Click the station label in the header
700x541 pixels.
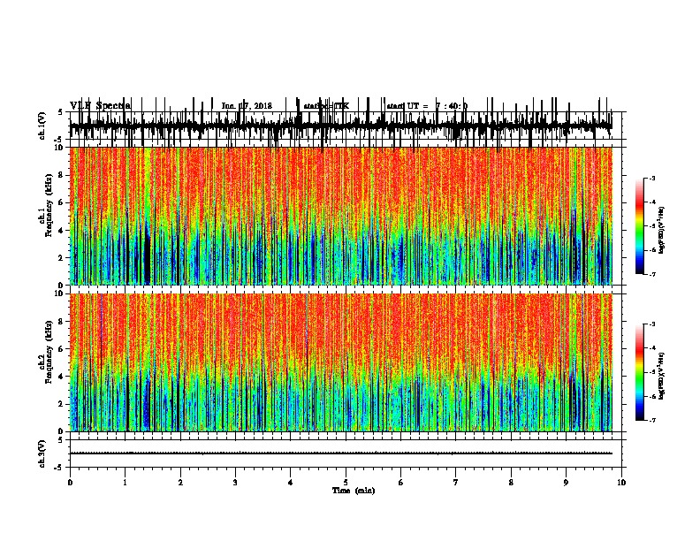tap(326, 106)
